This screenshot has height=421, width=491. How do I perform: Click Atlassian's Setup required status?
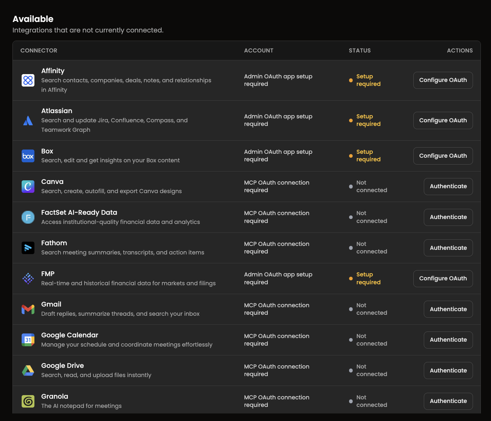pos(365,120)
